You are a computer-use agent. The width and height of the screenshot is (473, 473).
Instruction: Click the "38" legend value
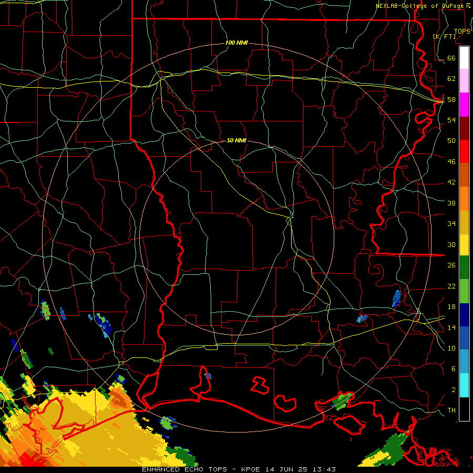451,203
